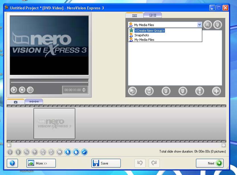Play the preview video
Viewport: 237px width, 175px height.
[14, 90]
